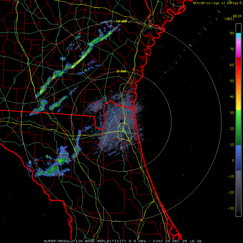The image size is (243, 243).
Task: Click the bright green segment of the color bar
Action: 238,114
